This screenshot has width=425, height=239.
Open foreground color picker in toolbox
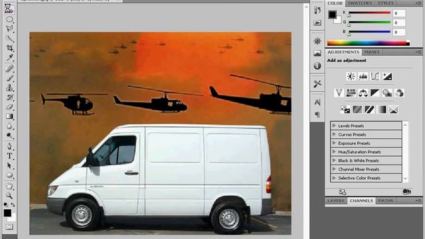tap(7, 213)
